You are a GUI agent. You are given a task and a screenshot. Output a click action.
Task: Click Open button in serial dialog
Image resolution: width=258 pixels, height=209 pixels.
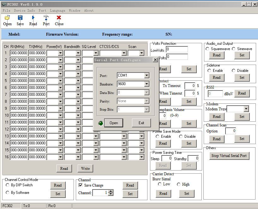point(114,123)
